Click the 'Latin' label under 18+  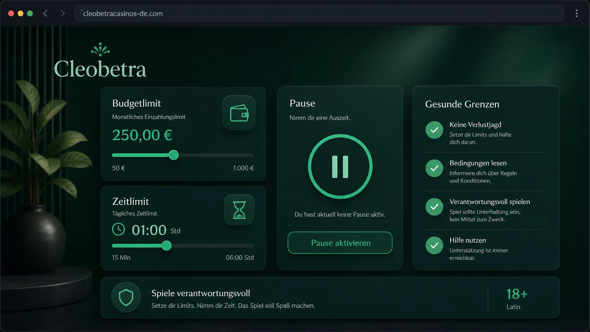point(513,307)
